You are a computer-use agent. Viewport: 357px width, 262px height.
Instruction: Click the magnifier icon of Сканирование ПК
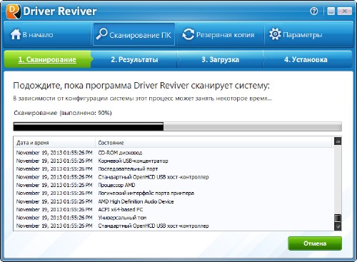tap(101, 34)
